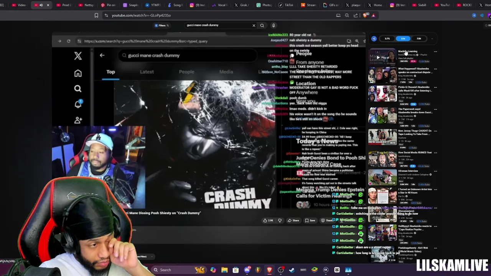The image size is (491, 276).
Task: Switch to the TikTok browser tab
Action: pyautogui.click(x=286, y=5)
